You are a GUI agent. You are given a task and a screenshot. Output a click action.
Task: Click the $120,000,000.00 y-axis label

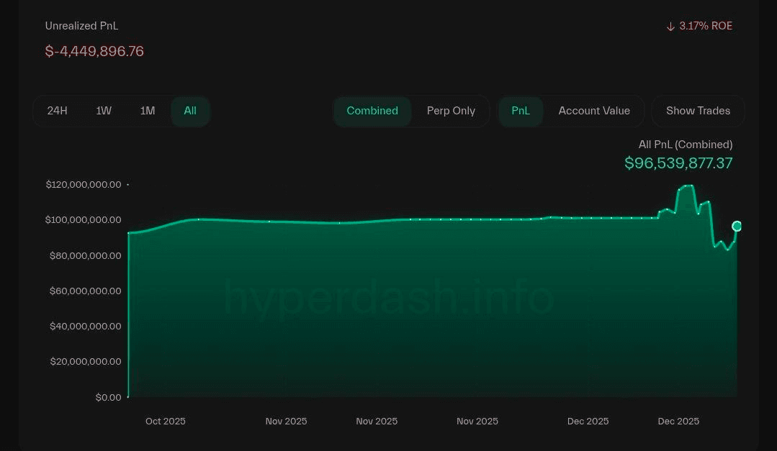tap(84, 185)
